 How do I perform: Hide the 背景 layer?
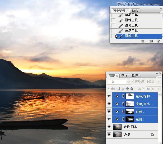(x=109, y=134)
